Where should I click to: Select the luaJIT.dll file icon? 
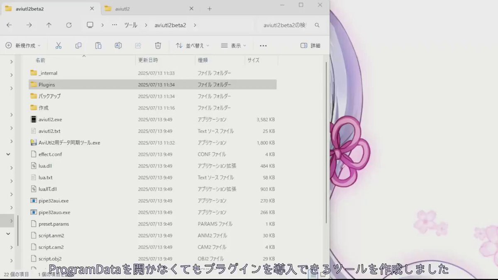pos(34,189)
